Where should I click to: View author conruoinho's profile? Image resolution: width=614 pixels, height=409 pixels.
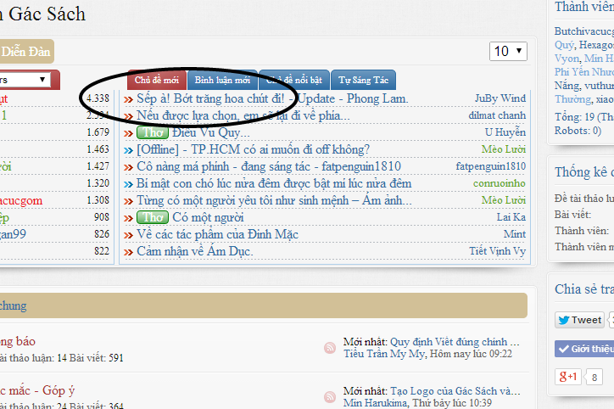(x=500, y=183)
